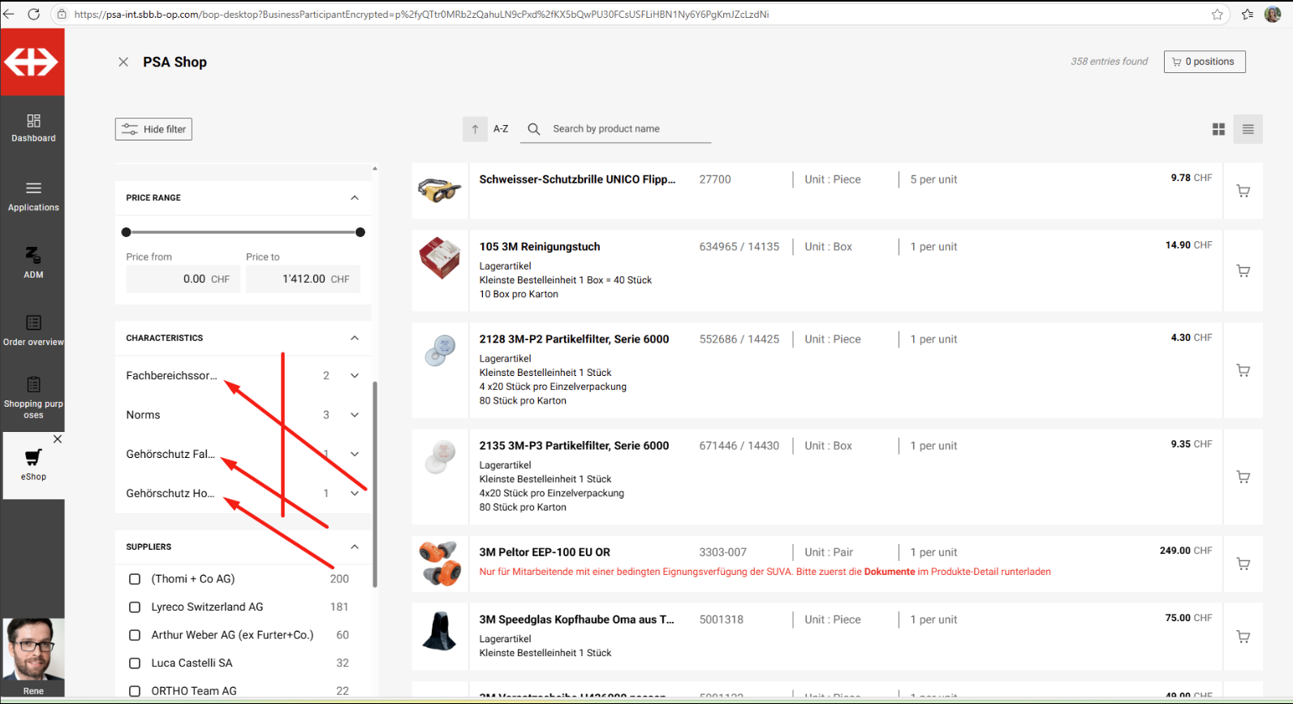Click the Hide filter button

tap(153, 129)
